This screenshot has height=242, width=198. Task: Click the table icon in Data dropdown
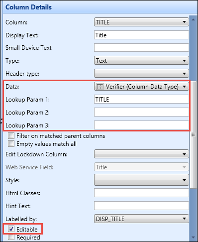click(100, 87)
